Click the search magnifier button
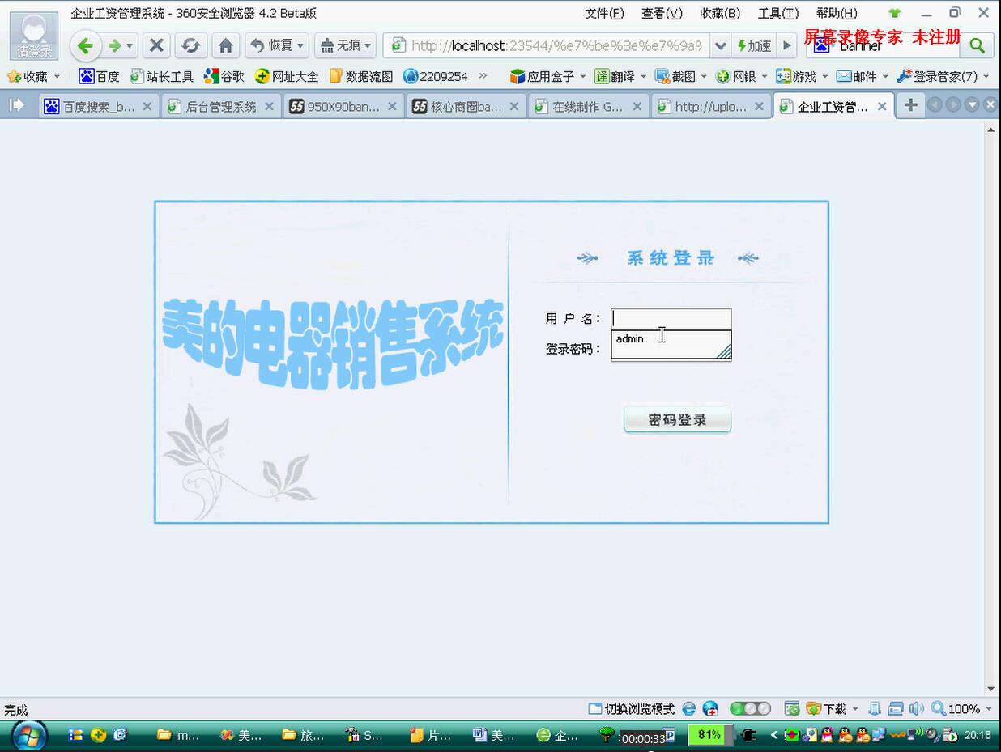 (978, 46)
